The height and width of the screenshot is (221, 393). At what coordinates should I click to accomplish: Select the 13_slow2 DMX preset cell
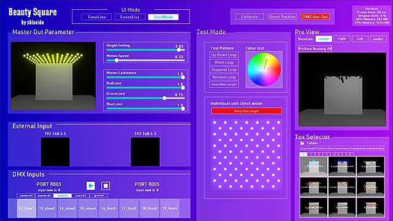(x=47, y=208)
